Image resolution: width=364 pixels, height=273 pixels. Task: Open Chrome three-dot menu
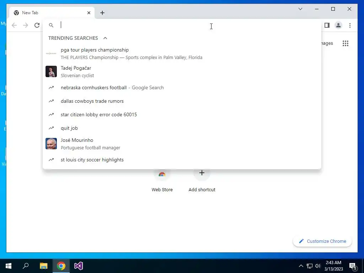(350, 25)
